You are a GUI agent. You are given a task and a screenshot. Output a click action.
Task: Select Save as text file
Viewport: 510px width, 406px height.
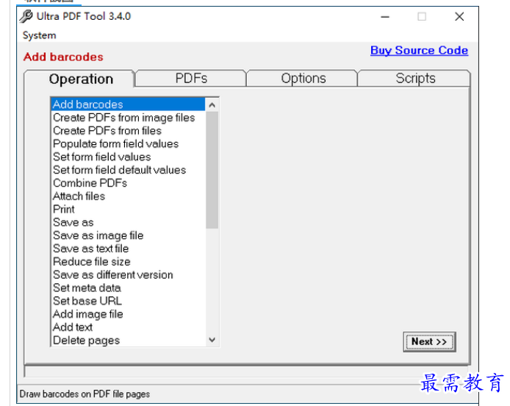128,249
